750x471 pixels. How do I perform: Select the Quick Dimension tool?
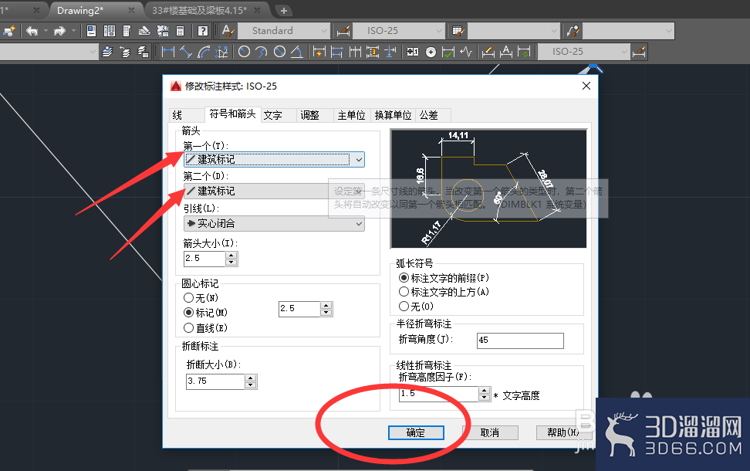[x=319, y=52]
